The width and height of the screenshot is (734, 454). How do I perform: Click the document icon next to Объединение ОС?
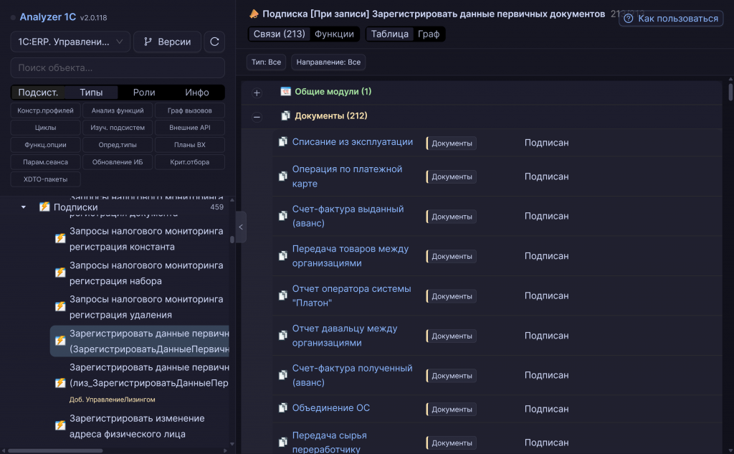pos(282,408)
